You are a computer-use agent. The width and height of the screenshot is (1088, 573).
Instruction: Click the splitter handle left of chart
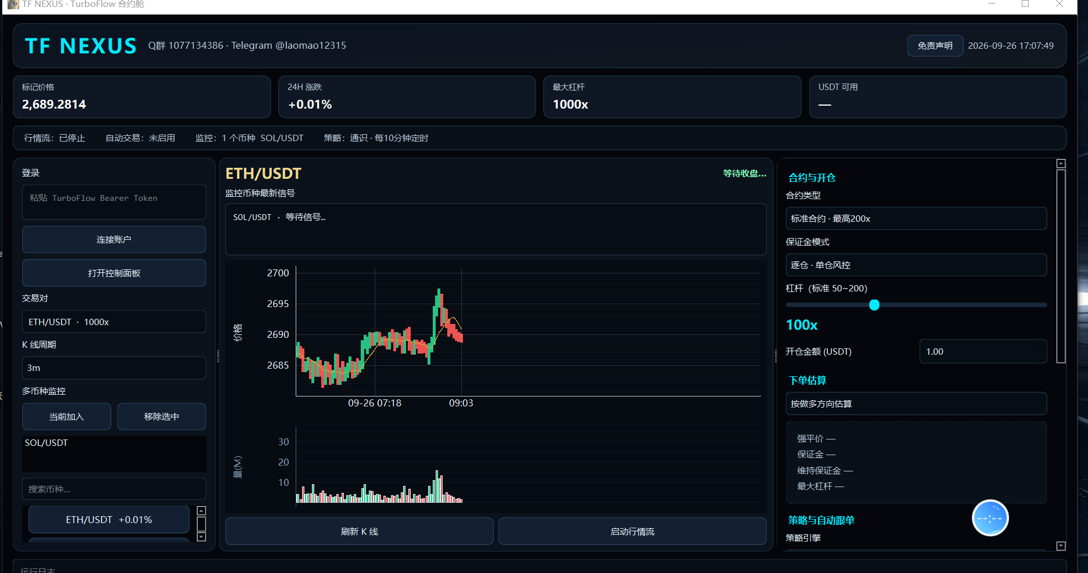click(x=218, y=356)
